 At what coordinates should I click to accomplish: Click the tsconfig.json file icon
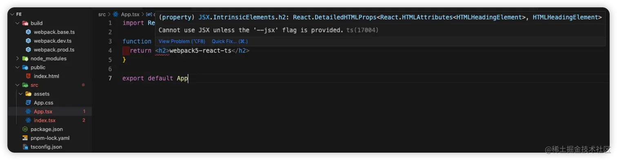pos(25,147)
